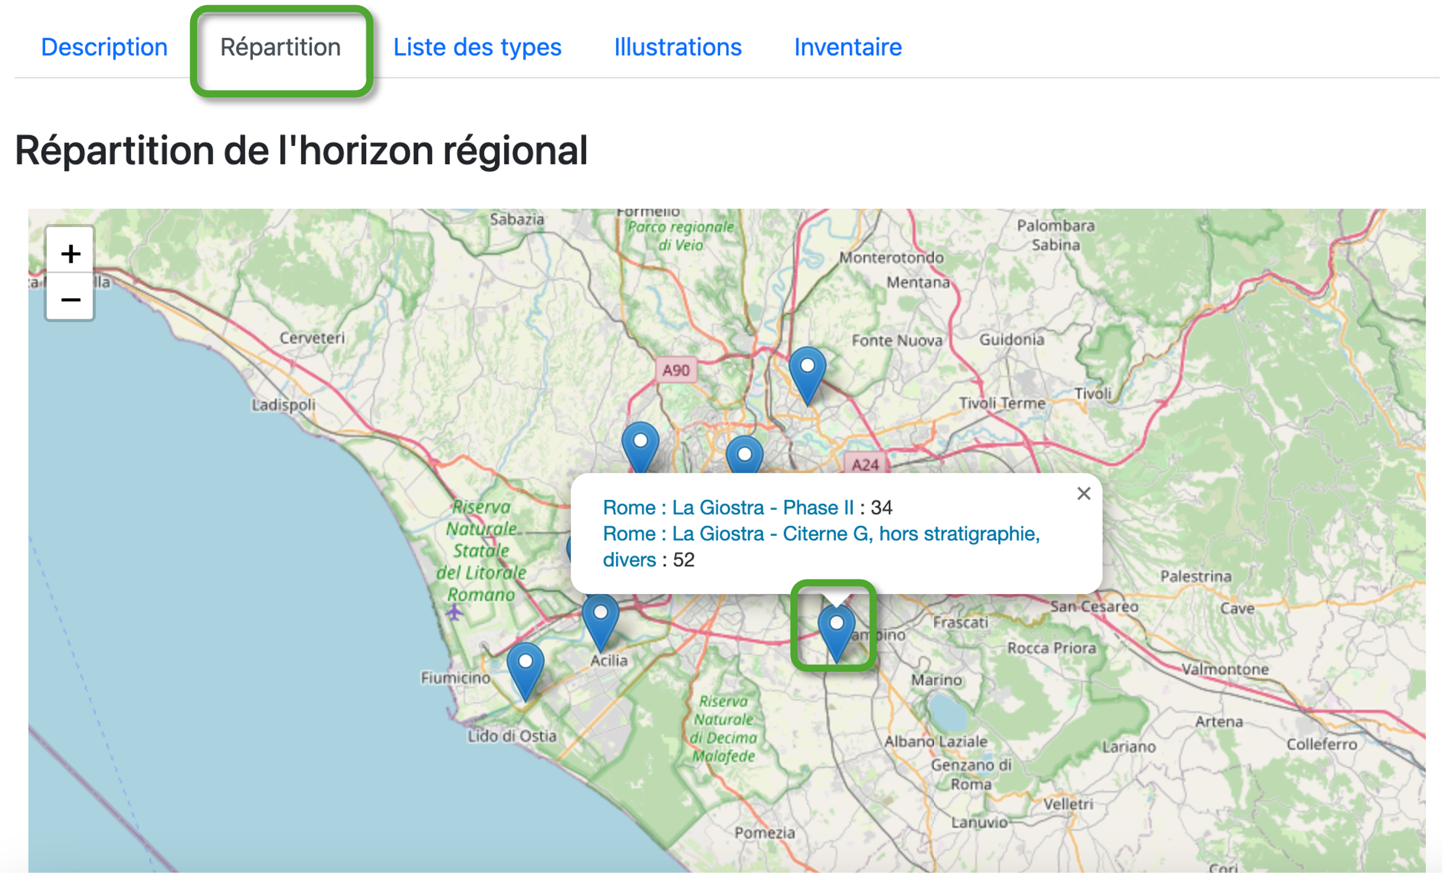Go to the Inventaire tab
The image size is (1444, 874).
pyautogui.click(x=847, y=47)
